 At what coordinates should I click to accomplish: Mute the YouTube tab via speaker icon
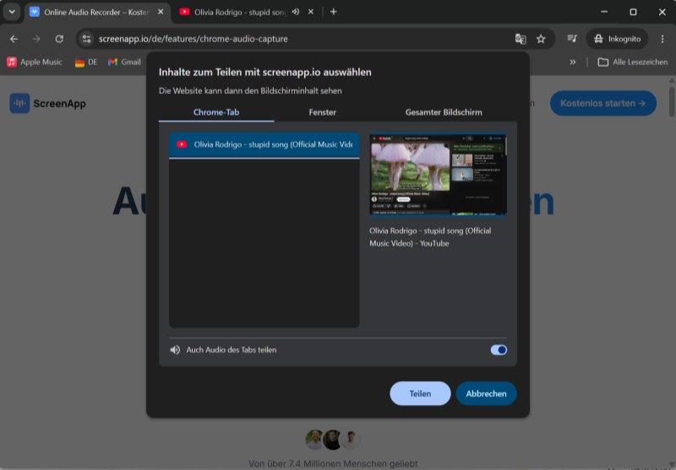[x=295, y=12]
